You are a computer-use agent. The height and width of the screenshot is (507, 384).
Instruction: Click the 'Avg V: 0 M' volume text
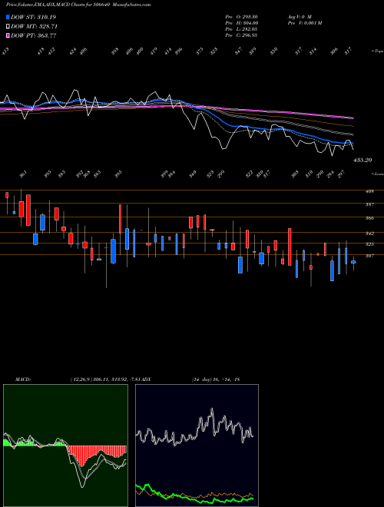[300, 16]
